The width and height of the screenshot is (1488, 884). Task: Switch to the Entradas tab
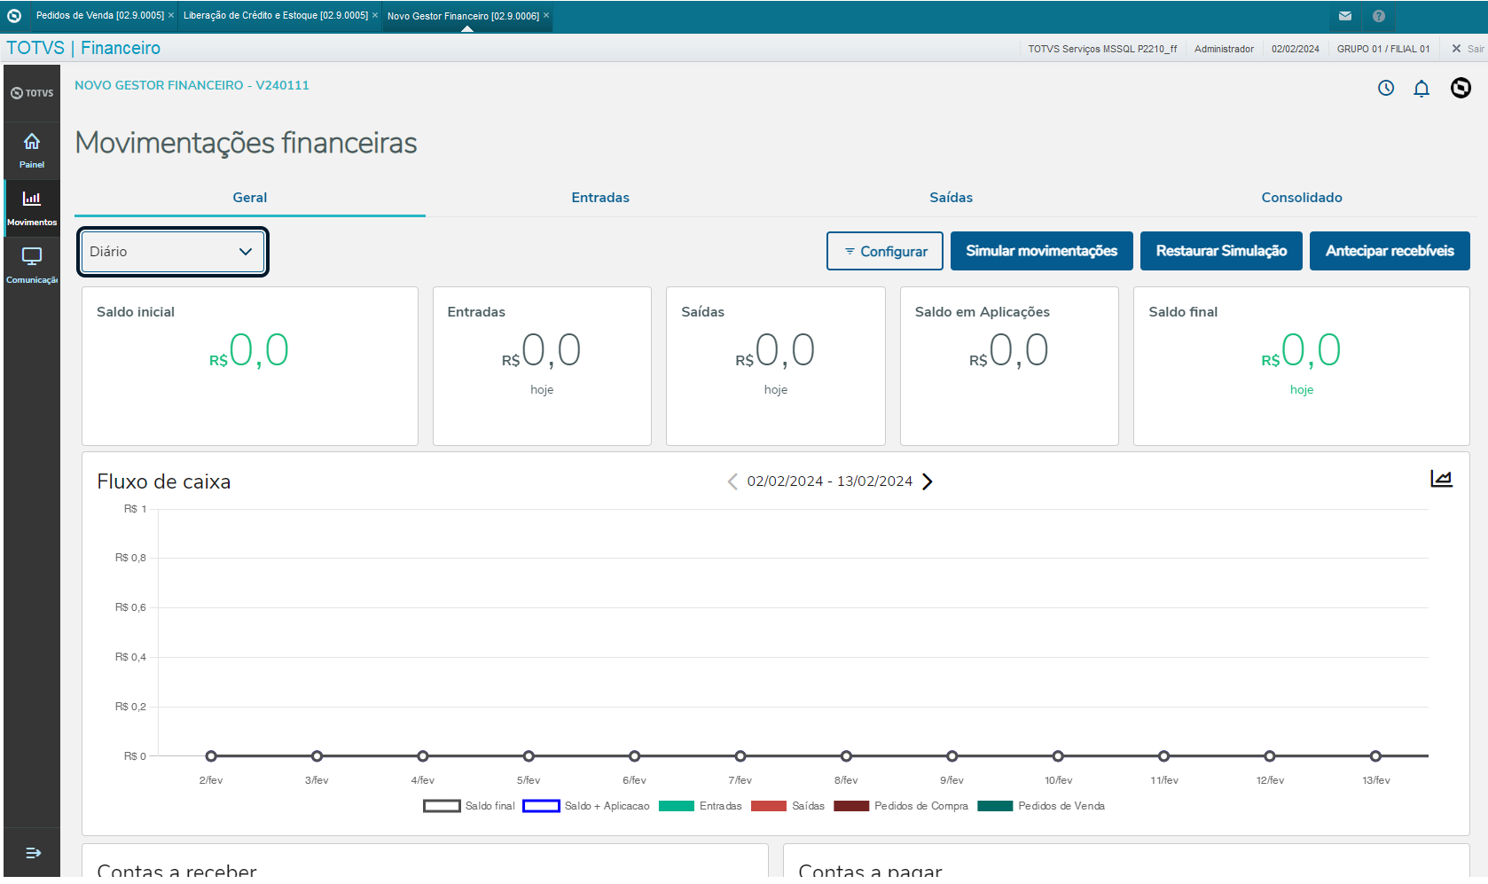tap(600, 198)
